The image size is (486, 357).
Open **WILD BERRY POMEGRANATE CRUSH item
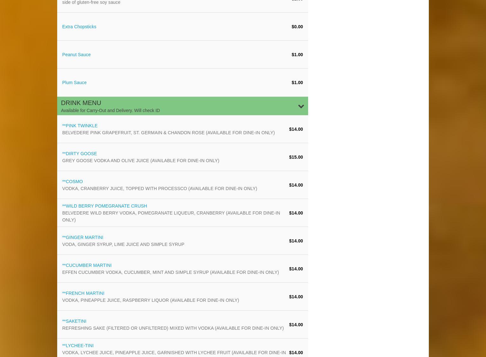click(x=105, y=206)
